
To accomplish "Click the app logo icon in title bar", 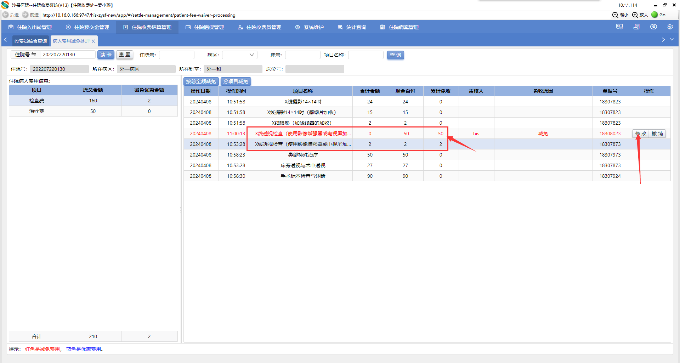I will tap(5, 5).
